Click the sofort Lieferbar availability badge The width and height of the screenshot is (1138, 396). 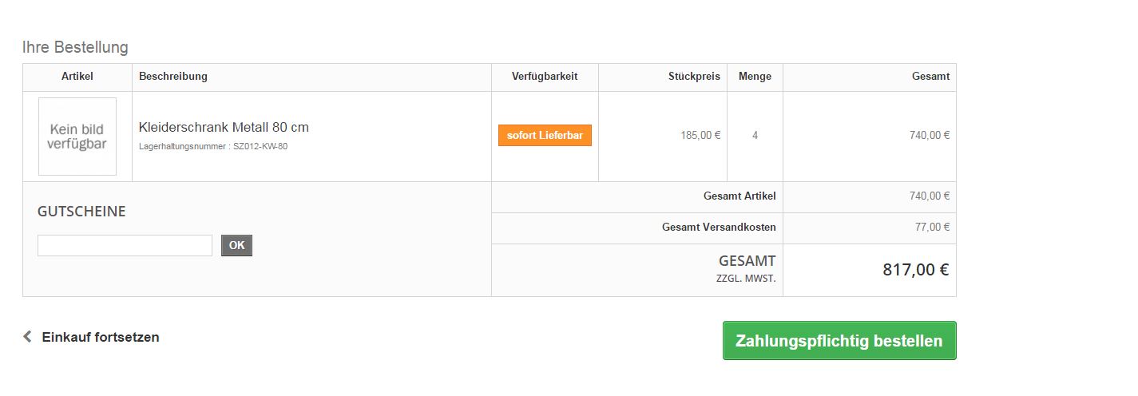pos(545,136)
